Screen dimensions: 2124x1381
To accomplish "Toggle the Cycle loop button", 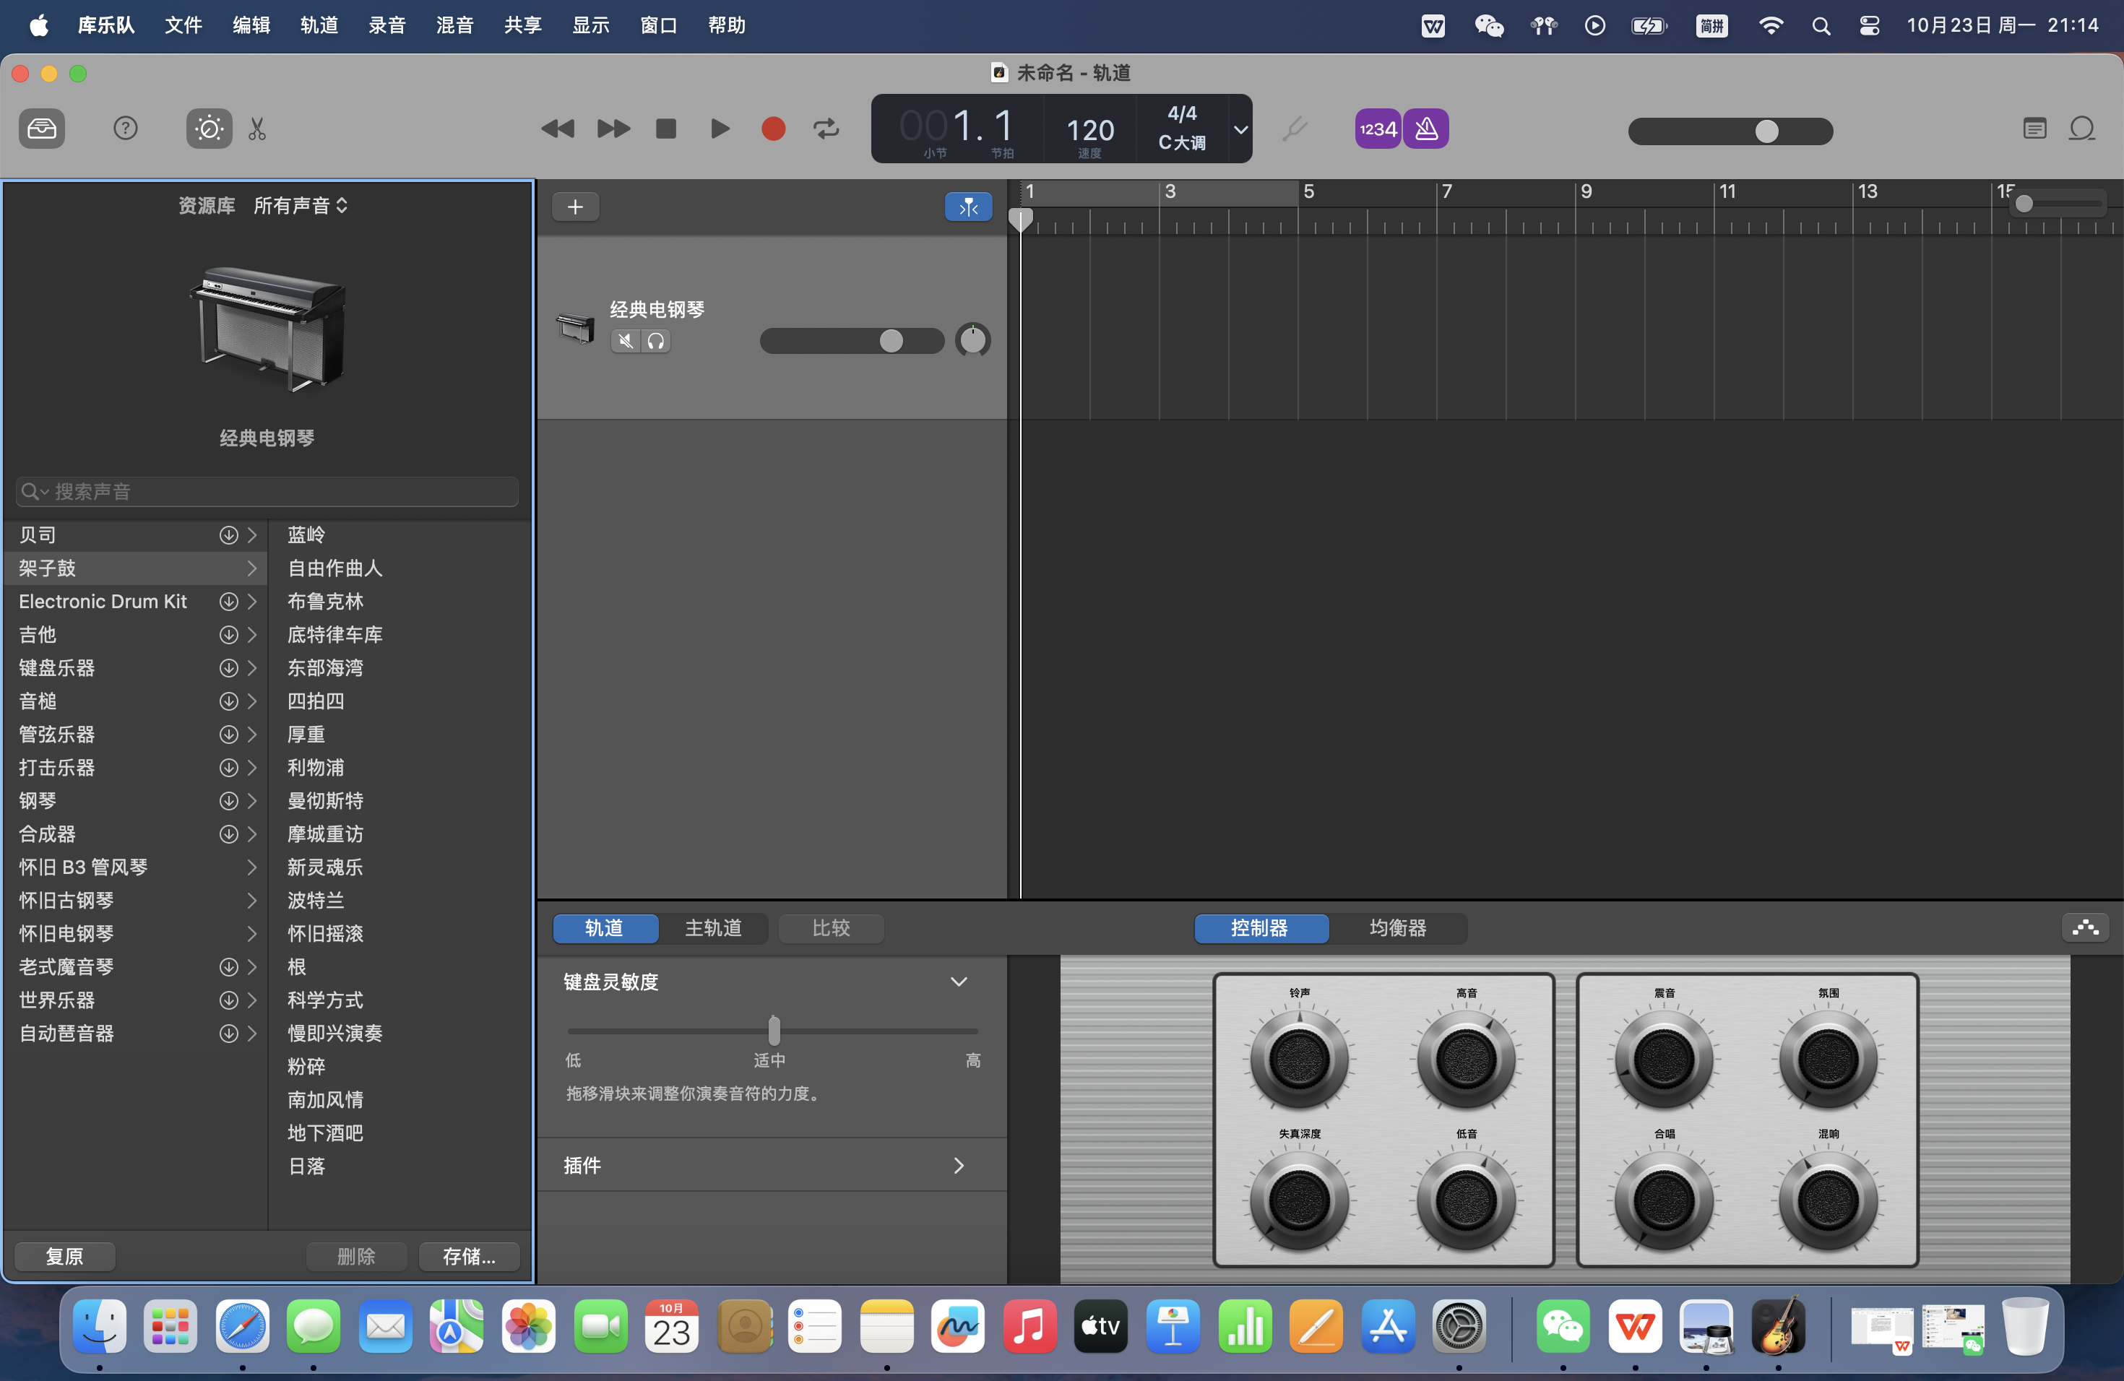I will click(826, 129).
